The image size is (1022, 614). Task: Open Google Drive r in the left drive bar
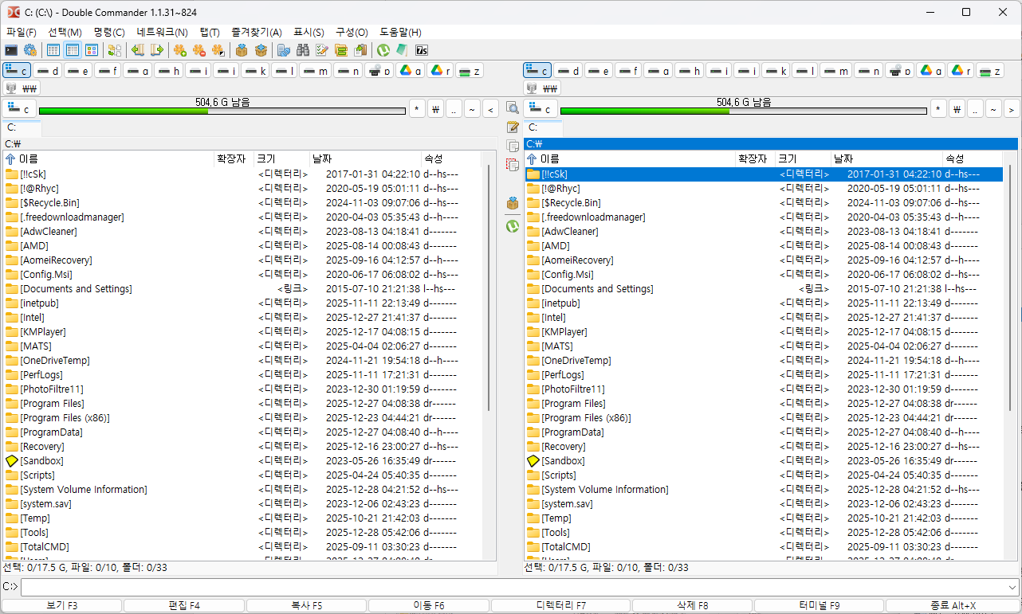440,70
